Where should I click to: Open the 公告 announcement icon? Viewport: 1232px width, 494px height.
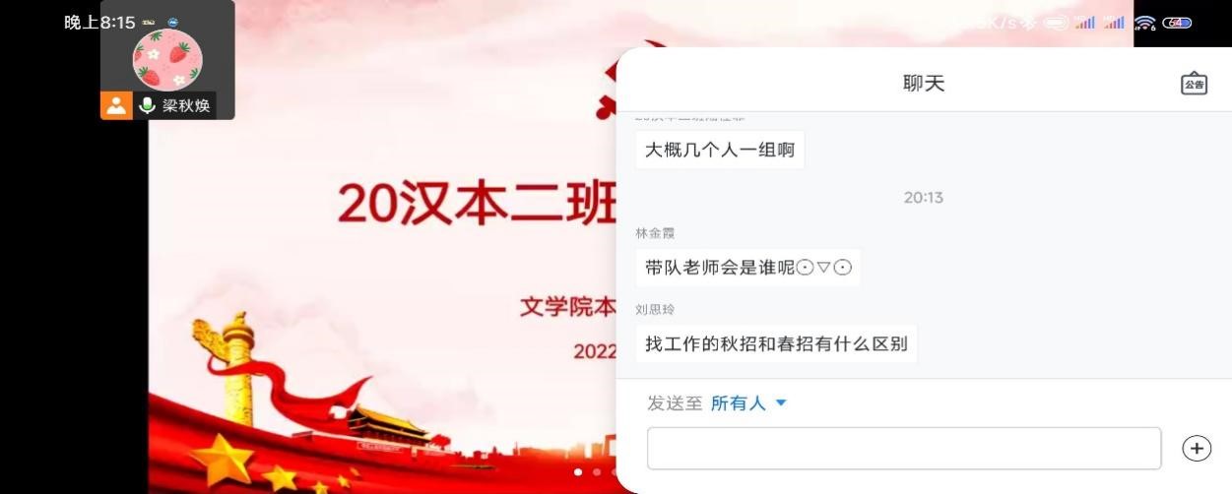[x=1194, y=84]
